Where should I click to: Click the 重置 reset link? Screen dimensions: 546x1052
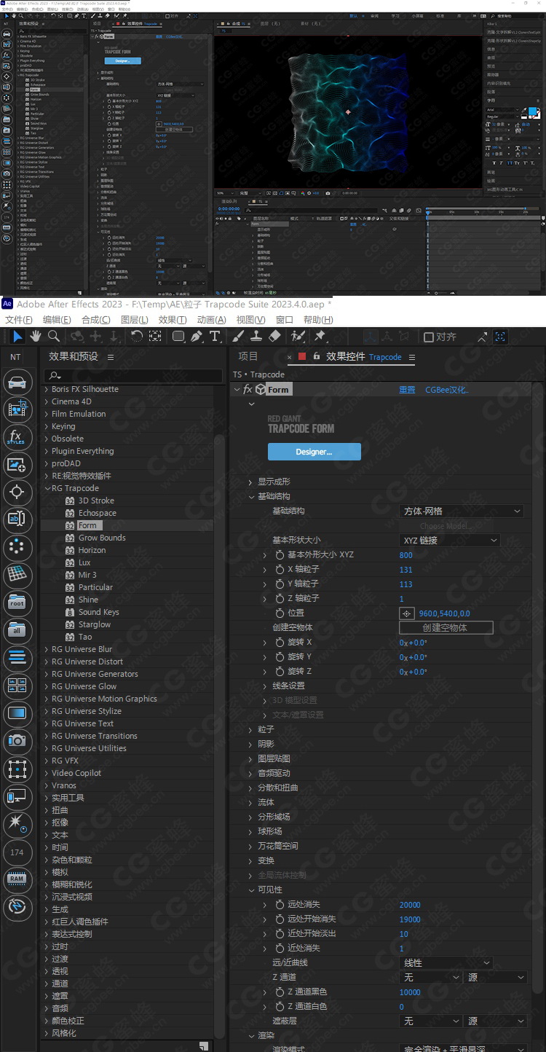click(407, 390)
